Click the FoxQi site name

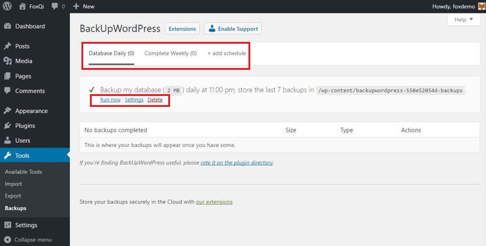coord(36,7)
